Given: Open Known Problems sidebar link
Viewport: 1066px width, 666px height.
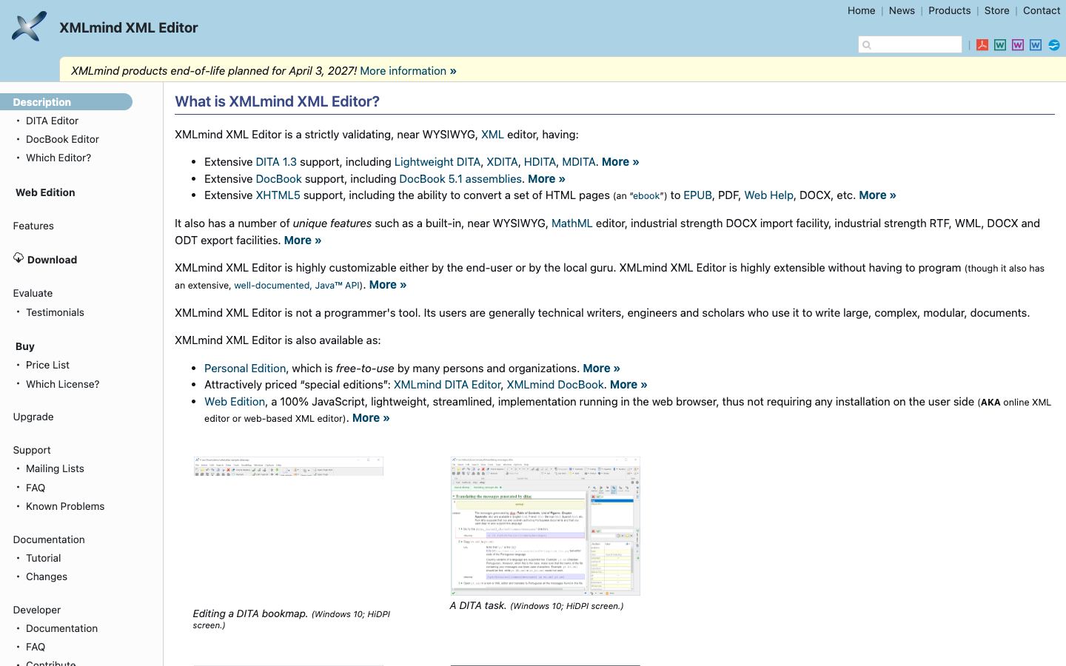Looking at the screenshot, I should pyautogui.click(x=65, y=506).
